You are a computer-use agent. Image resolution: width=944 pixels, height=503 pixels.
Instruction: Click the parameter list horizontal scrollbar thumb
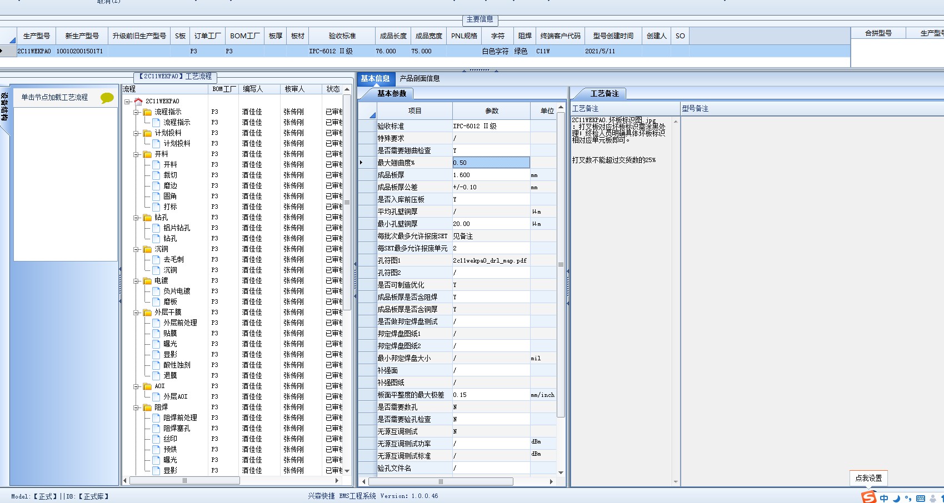441,482
